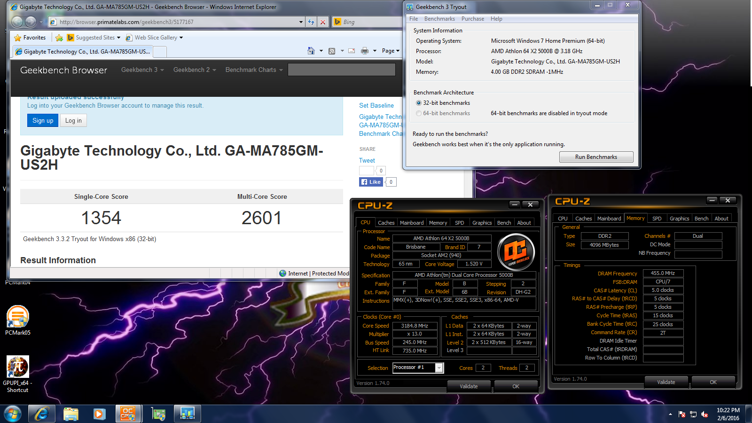The width and height of the screenshot is (752, 423).
Task: Click the taskbar clock showing 10:22 PM
Action: tap(728, 414)
